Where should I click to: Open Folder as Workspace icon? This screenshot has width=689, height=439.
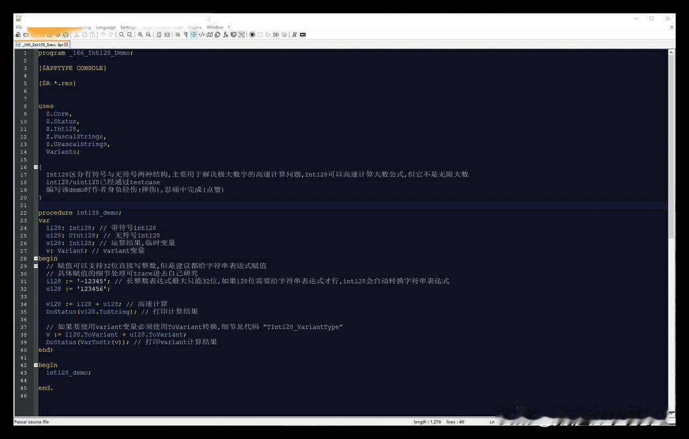234,34
